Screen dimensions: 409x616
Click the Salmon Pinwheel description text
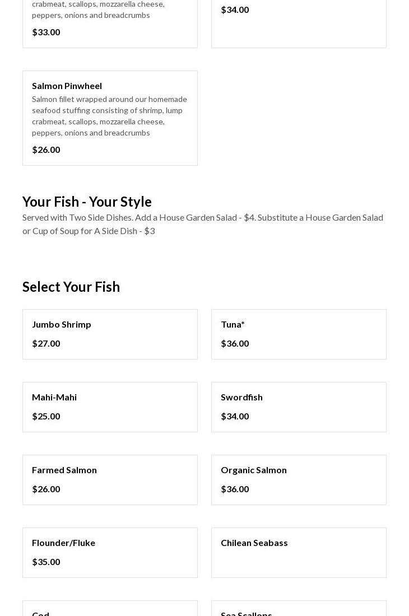pos(109,116)
